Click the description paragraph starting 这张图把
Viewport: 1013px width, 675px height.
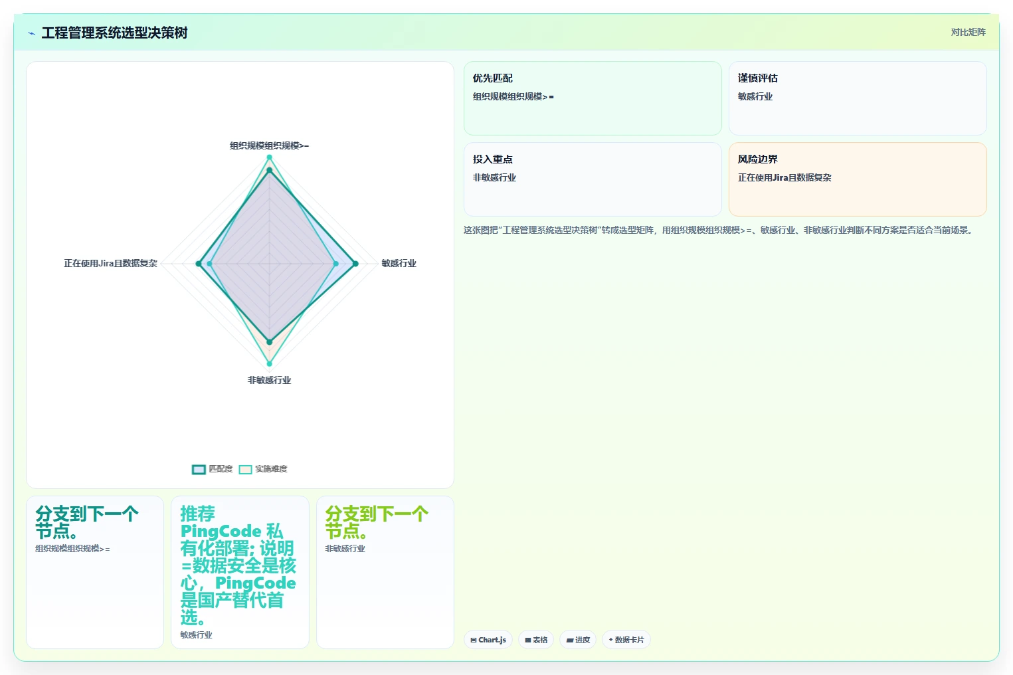pos(719,230)
